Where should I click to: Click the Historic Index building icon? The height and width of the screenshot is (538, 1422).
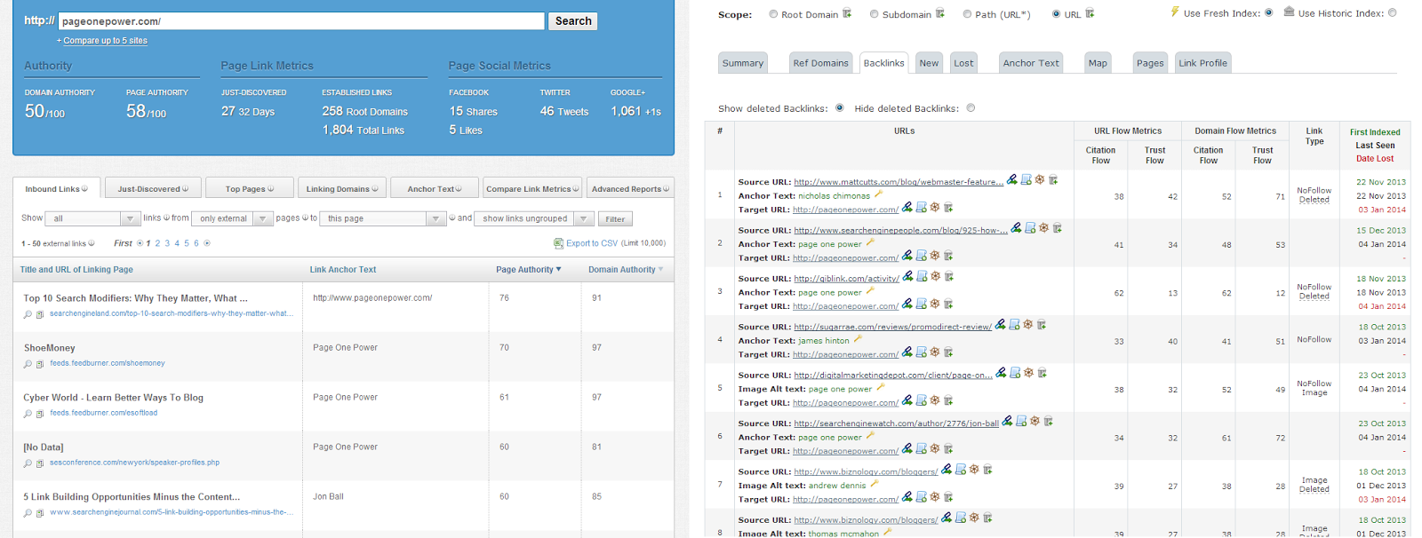coord(1289,12)
